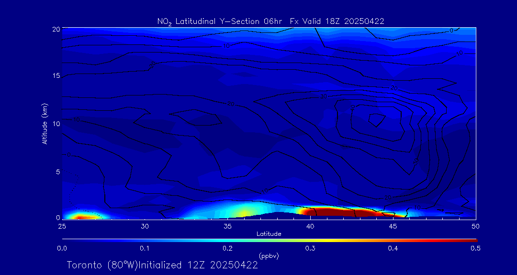
Task: Click latitude axis tick label 50
Action: coord(475,226)
